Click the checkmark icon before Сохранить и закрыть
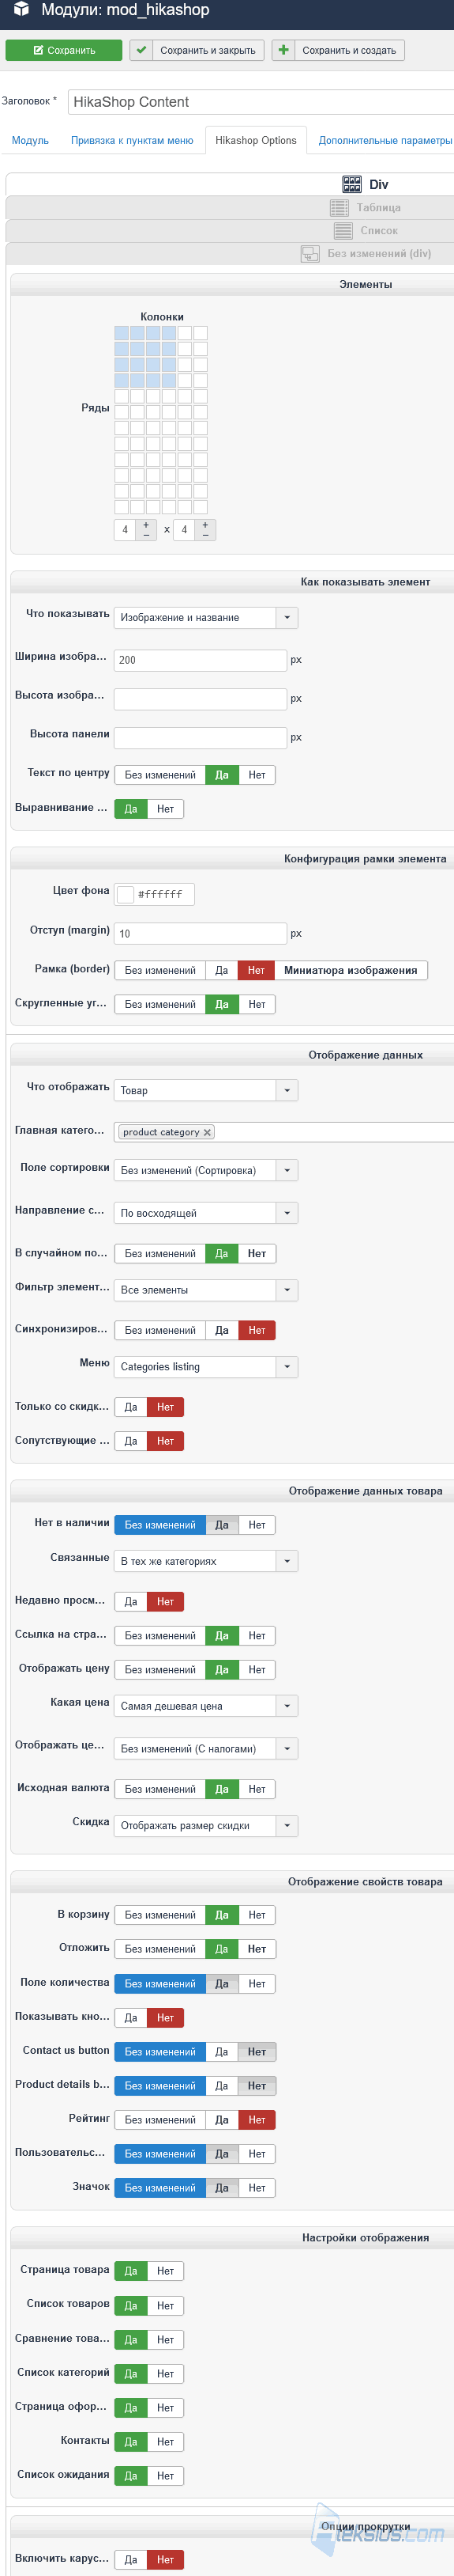Screen dimensions: 454x2576 click(141, 50)
